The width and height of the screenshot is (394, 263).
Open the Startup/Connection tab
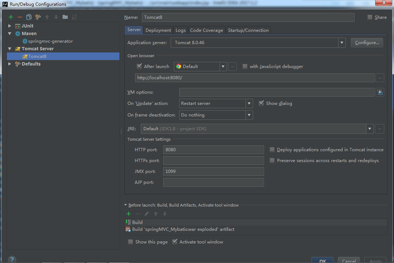click(248, 30)
